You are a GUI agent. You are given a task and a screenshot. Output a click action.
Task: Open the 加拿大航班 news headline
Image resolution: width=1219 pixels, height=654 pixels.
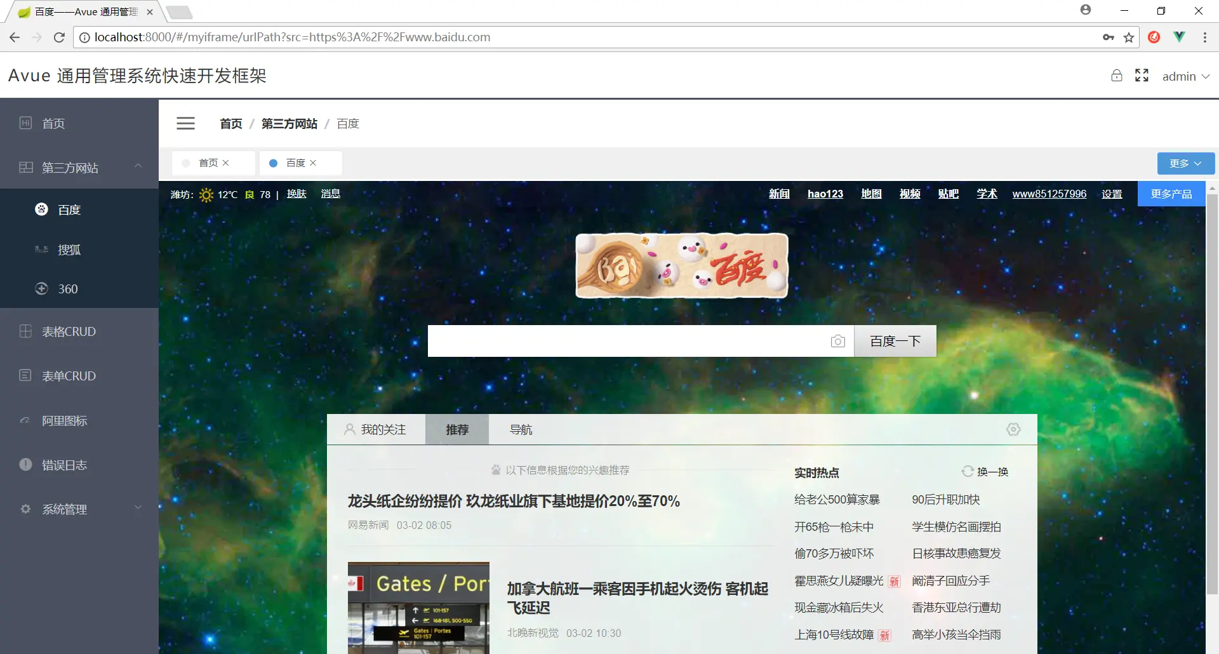pyautogui.click(x=637, y=598)
